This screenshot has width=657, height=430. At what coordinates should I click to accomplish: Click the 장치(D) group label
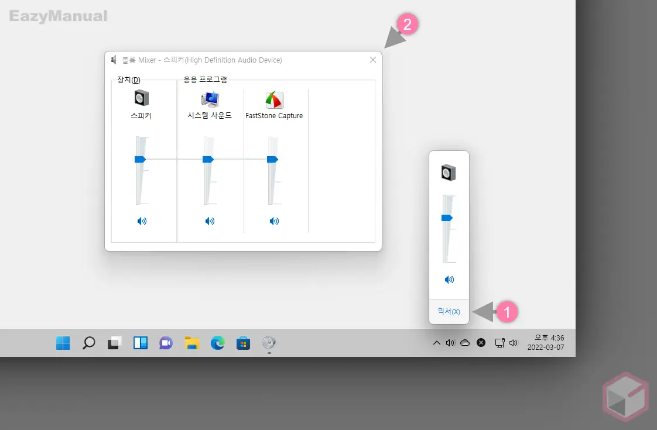pyautogui.click(x=129, y=80)
